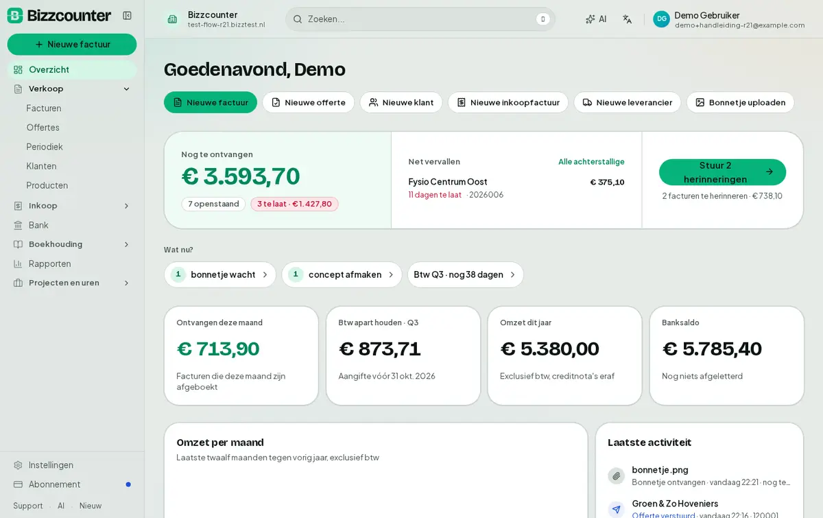Click the Bizzcounter logo in sidebar
This screenshot has width=823, height=518.
click(59, 15)
